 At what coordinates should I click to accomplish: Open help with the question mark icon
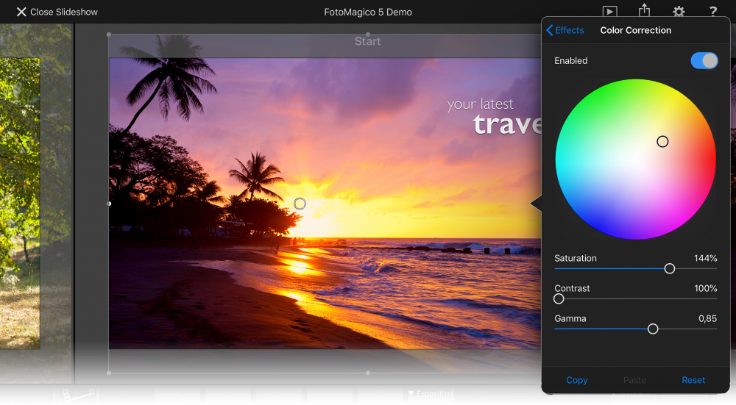tap(713, 11)
